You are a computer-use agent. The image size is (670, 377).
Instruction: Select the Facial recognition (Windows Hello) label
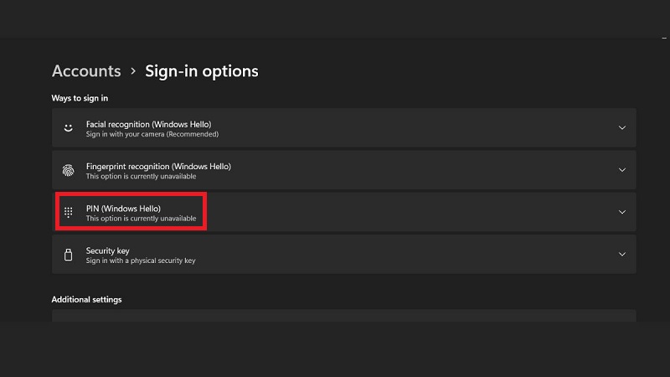click(154, 123)
